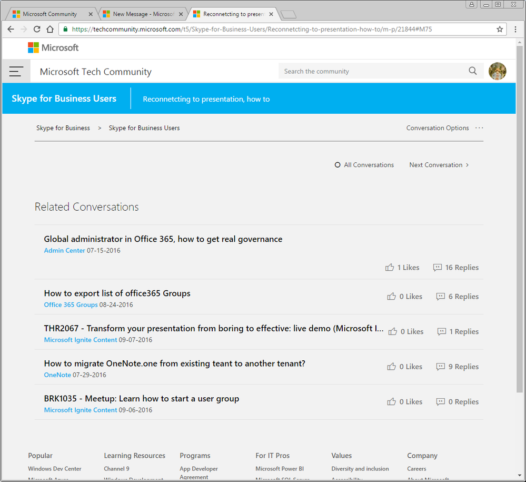The image size is (526, 482).
Task: Switch to Microsoft Community tab
Action: click(49, 14)
